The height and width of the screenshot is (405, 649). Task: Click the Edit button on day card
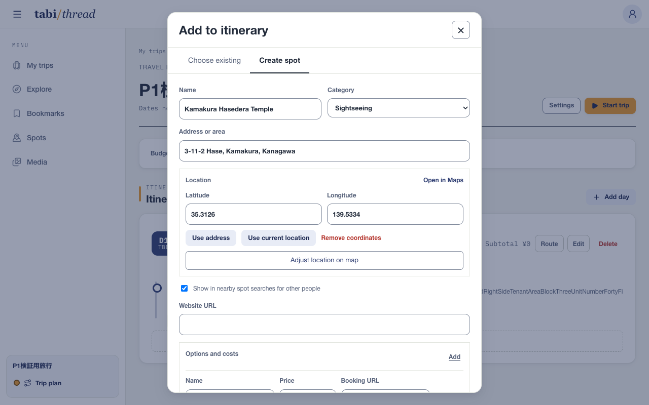(x=579, y=244)
